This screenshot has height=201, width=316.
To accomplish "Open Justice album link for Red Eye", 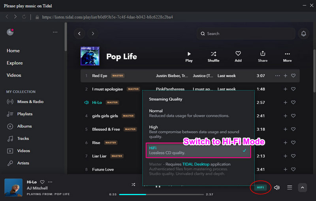I will coord(203,76).
